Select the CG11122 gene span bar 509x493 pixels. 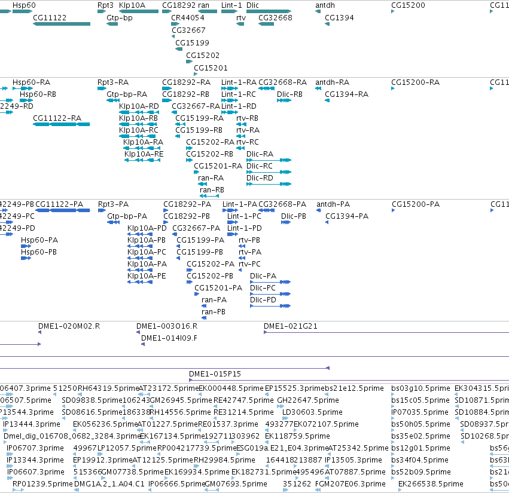pos(62,24)
